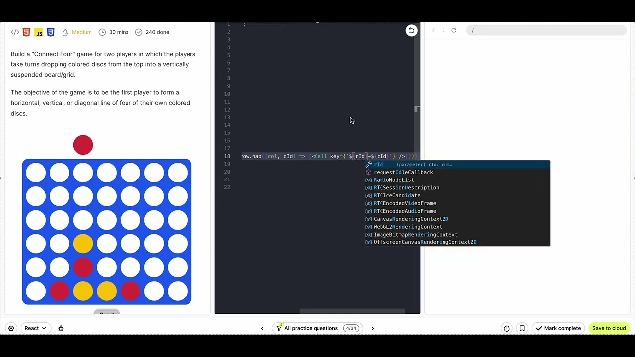Click the 'Medium' difficulty label

click(82, 32)
